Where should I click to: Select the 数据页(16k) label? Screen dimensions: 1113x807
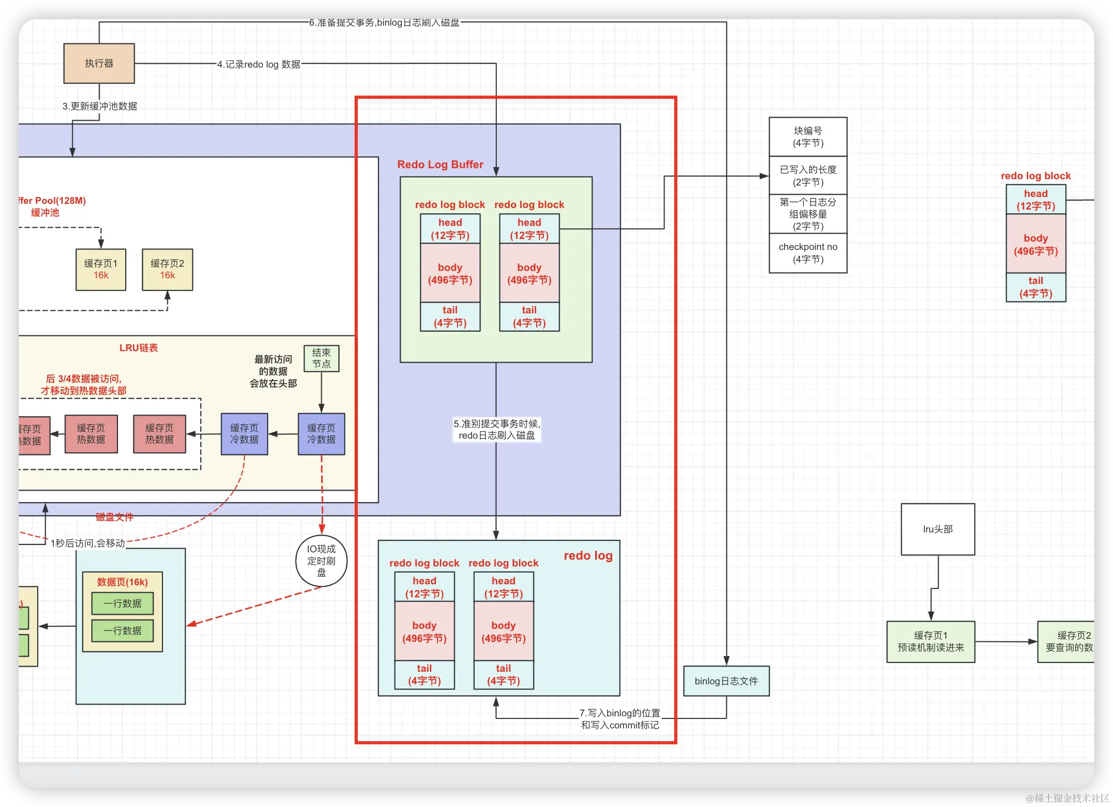coord(122,582)
